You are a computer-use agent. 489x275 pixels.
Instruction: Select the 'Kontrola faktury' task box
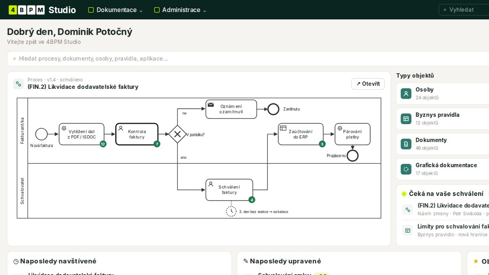(x=137, y=134)
